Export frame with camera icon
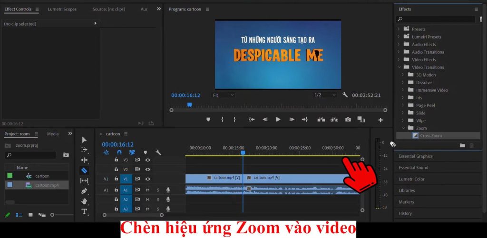Viewport: 487px width, 238px height. (348, 119)
